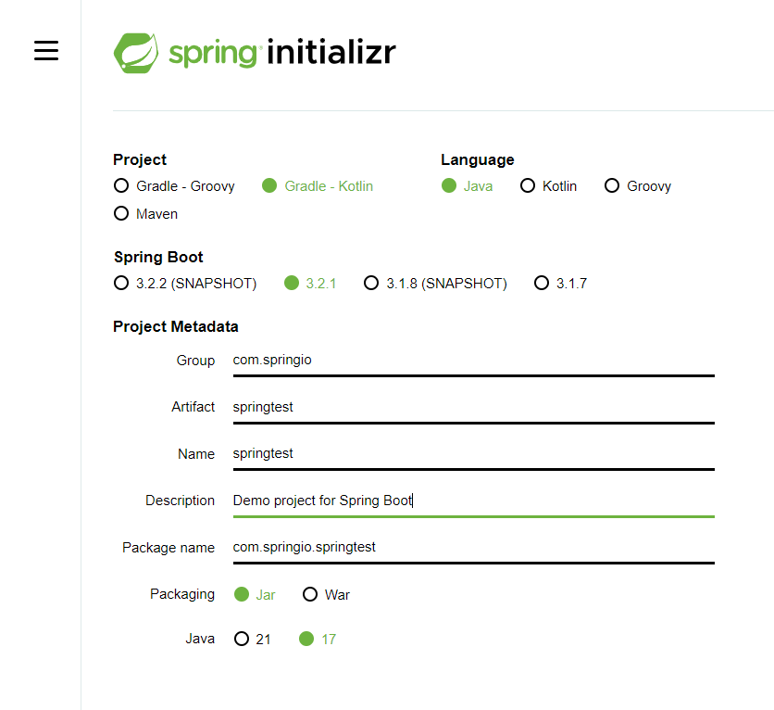The width and height of the screenshot is (774, 710).
Task: Click into the Name field
Action: click(473, 453)
